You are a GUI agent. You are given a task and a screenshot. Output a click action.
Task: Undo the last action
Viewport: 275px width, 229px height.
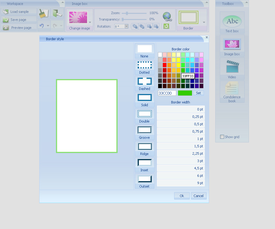coord(42,26)
